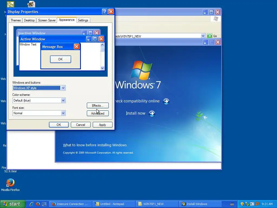
Task: Minimize the WIN7SP1_NEW Explorer window
Action: coord(205,12)
